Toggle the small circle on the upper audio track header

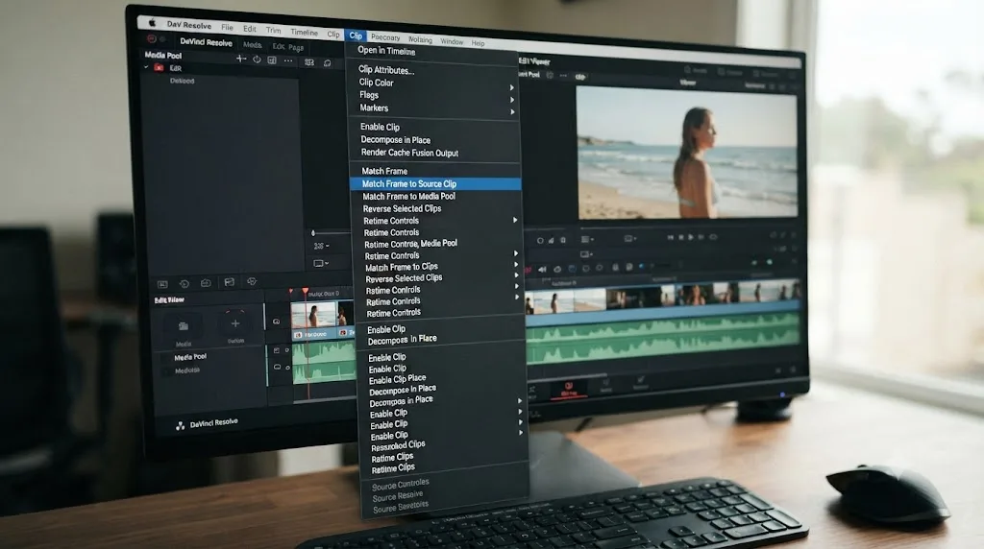[x=287, y=350]
